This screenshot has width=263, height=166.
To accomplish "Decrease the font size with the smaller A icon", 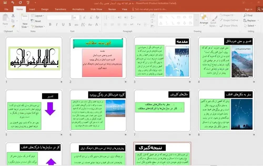I will point(91,17).
